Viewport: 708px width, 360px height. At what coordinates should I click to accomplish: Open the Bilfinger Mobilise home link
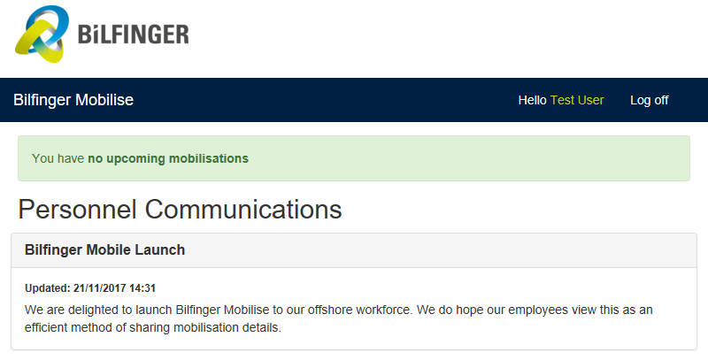73,100
